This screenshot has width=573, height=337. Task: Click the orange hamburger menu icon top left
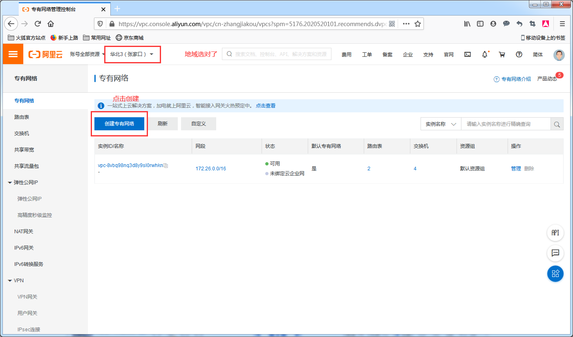pos(13,54)
